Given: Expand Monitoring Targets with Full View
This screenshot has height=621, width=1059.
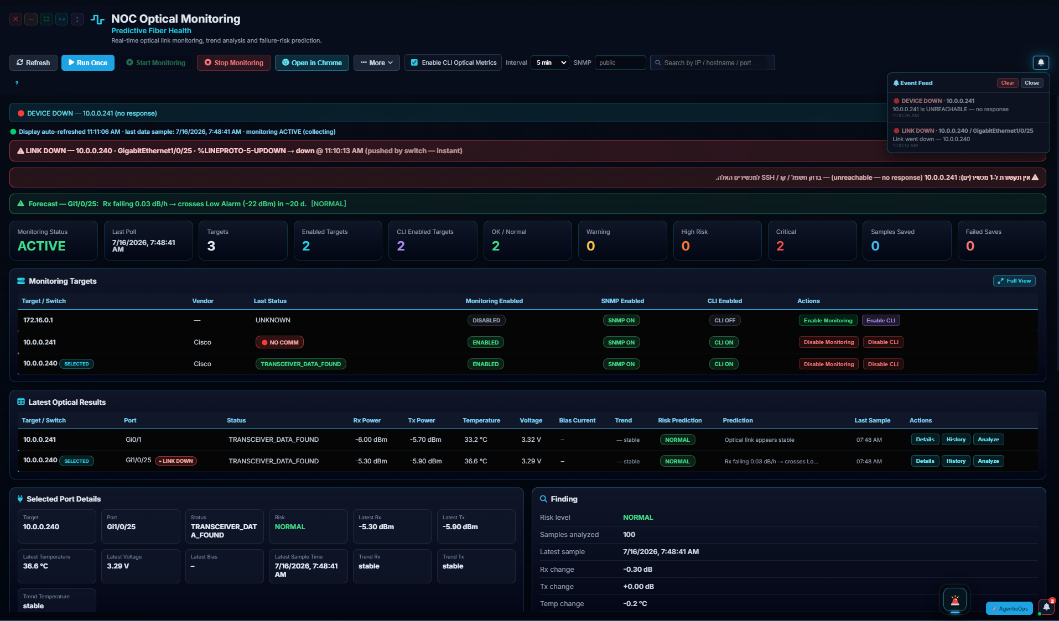Looking at the screenshot, I should pyautogui.click(x=1014, y=281).
